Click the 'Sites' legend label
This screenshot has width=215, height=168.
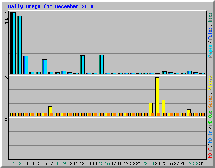(210, 102)
